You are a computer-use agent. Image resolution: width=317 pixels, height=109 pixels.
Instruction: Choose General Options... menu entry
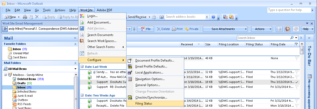(x=155, y=85)
